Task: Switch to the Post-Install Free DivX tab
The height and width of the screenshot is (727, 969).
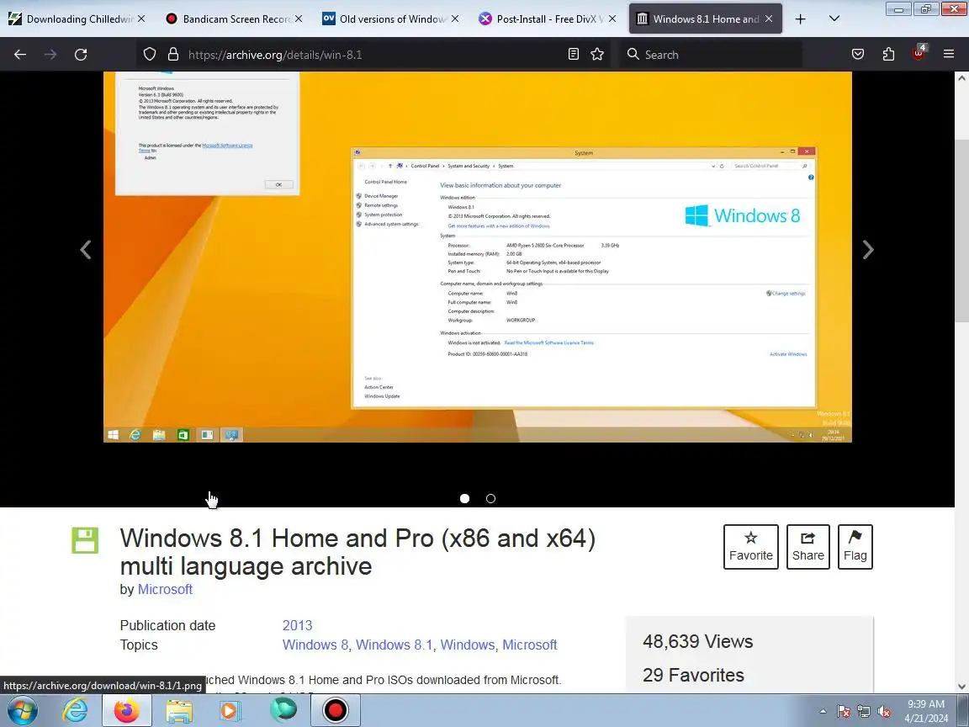Action: coord(548,19)
